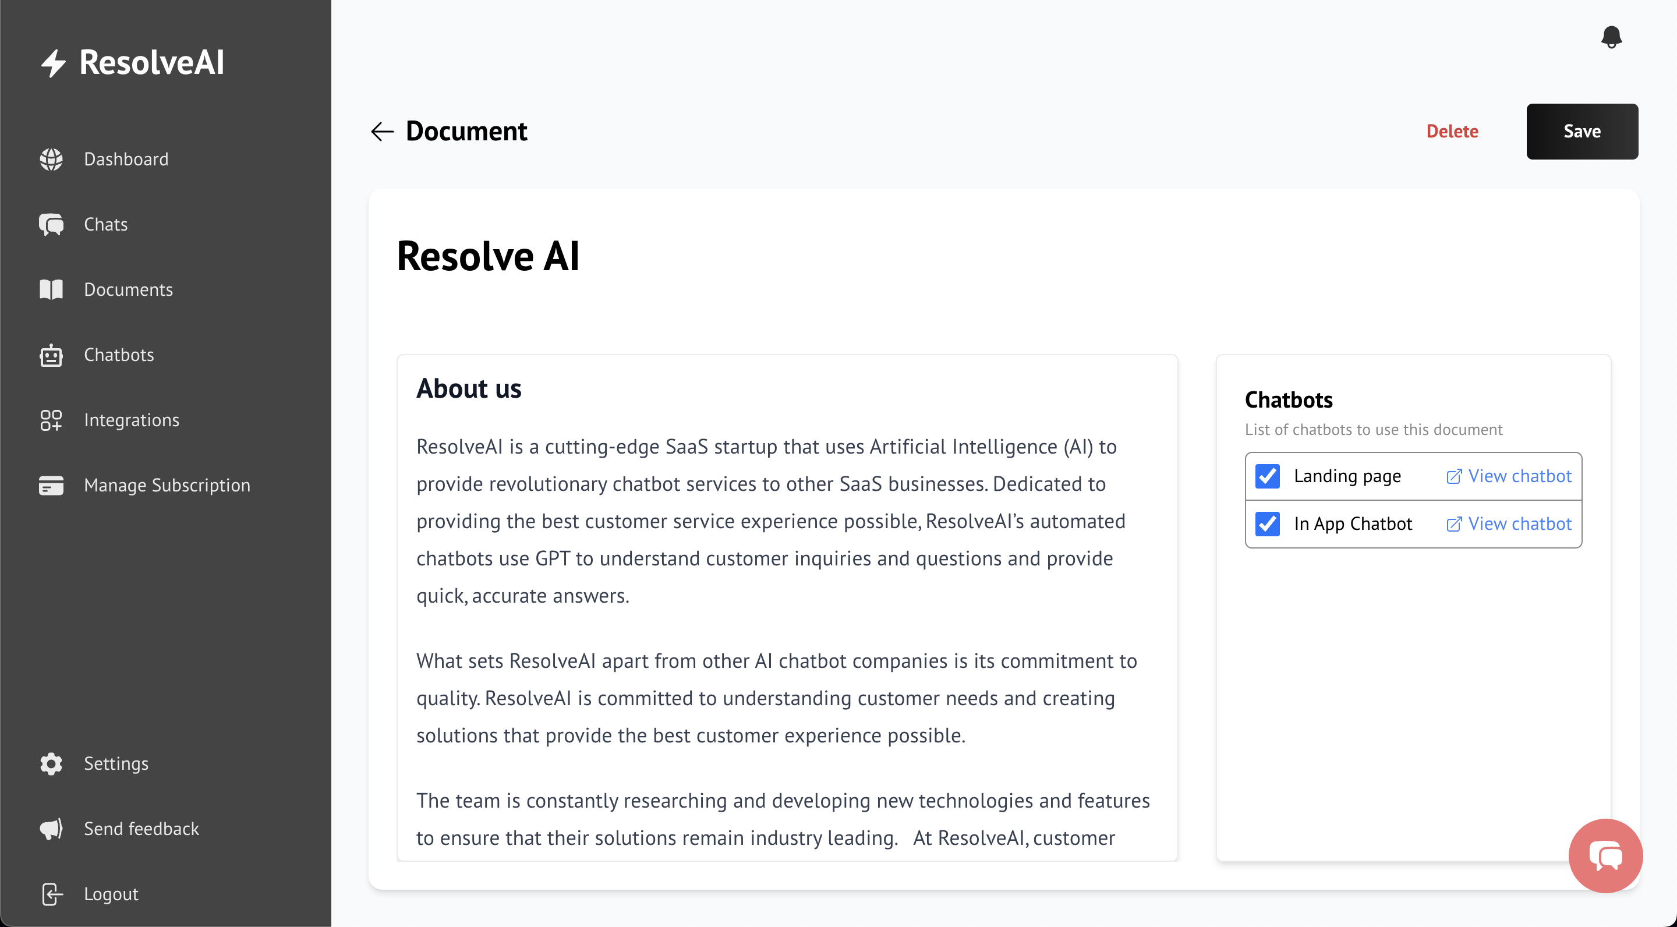Open Integrations via the blocks icon
The width and height of the screenshot is (1677, 927).
tap(51, 420)
